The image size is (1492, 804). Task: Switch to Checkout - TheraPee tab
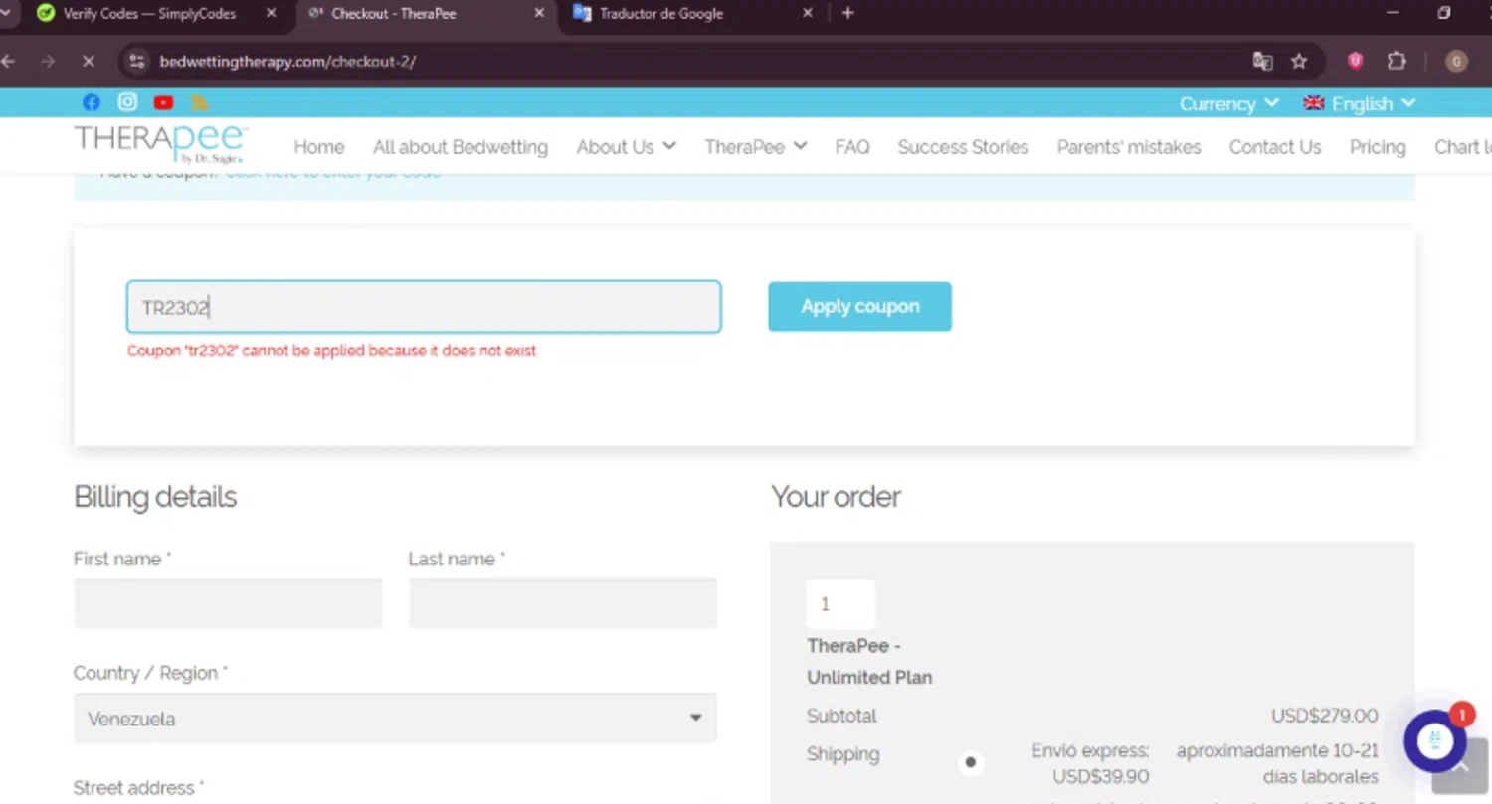click(x=425, y=14)
